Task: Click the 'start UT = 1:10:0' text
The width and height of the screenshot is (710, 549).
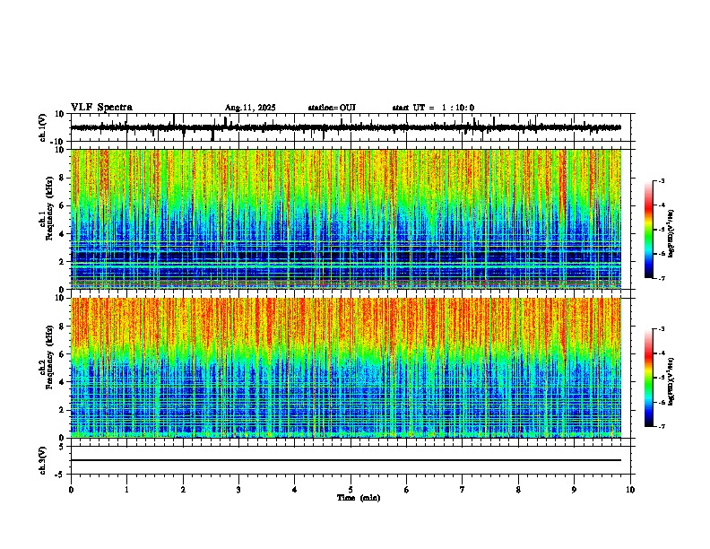Action: [x=433, y=108]
